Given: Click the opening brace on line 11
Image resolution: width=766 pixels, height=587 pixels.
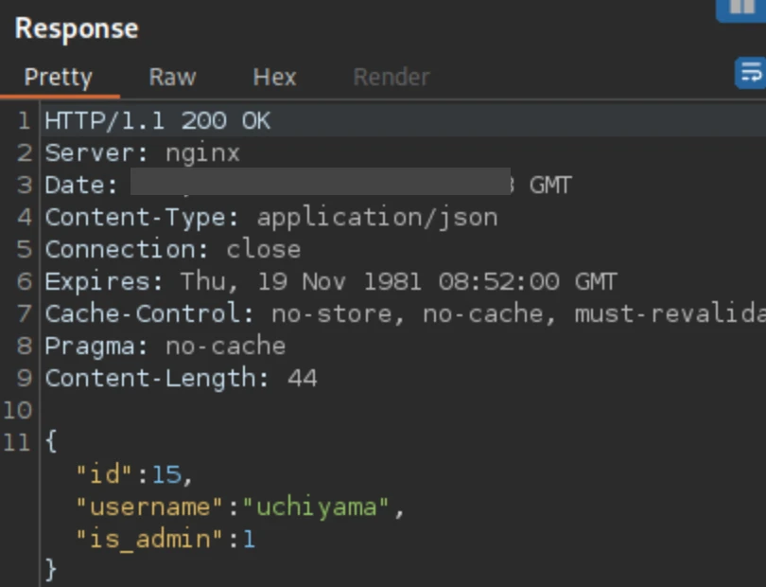Looking at the screenshot, I should [x=51, y=441].
